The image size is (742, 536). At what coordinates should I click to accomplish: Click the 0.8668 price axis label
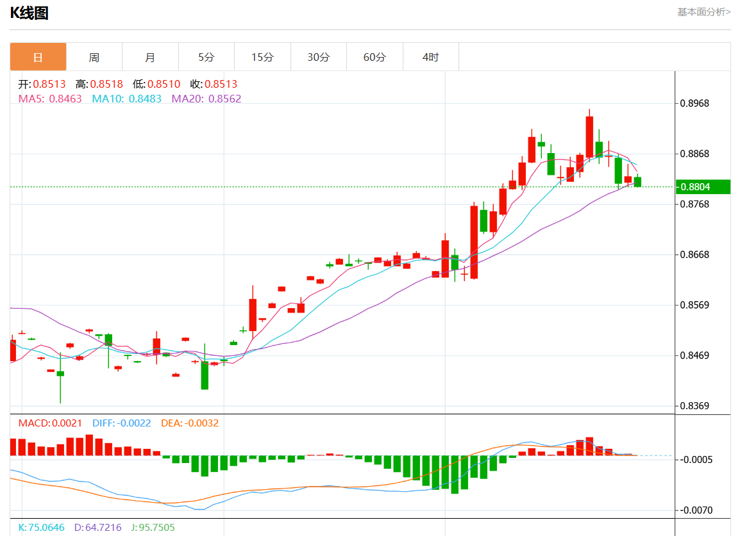click(695, 255)
